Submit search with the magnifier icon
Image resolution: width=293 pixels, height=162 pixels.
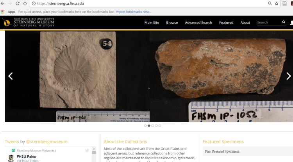(x=284, y=22)
